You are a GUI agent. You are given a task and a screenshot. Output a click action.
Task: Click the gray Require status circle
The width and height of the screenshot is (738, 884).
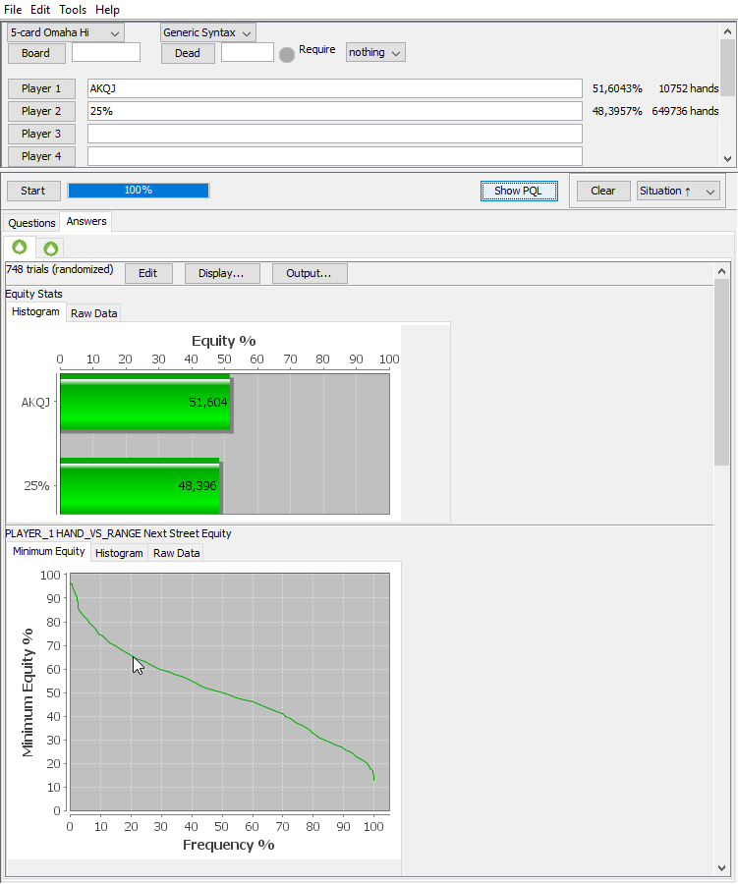click(x=287, y=55)
